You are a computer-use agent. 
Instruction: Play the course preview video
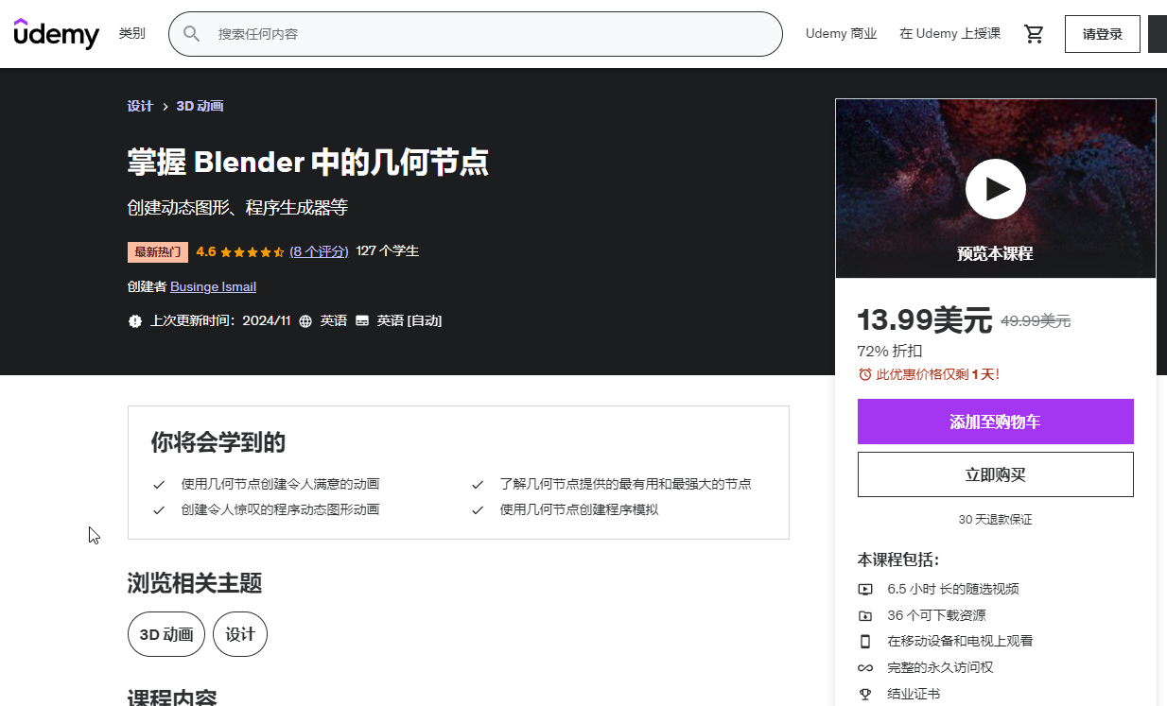[996, 189]
